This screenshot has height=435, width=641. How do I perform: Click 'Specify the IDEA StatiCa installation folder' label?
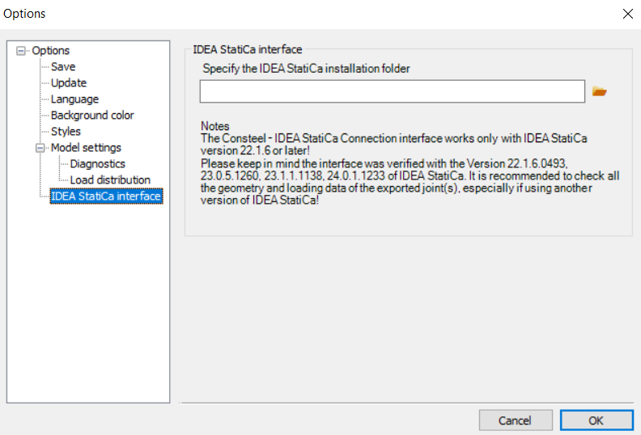point(306,69)
